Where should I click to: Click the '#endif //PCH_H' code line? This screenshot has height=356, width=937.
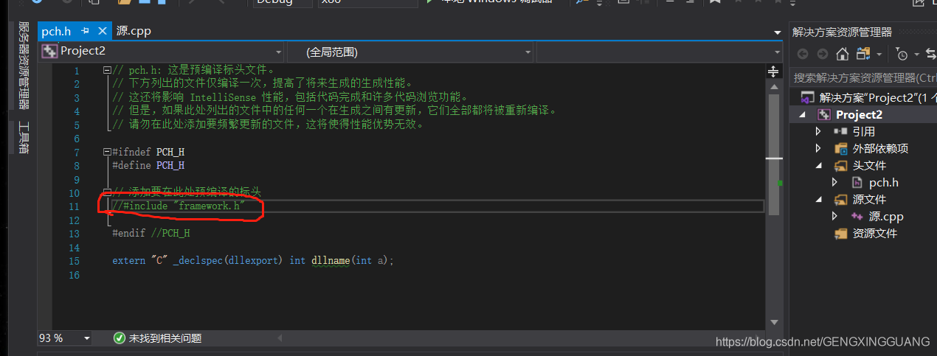(x=151, y=233)
